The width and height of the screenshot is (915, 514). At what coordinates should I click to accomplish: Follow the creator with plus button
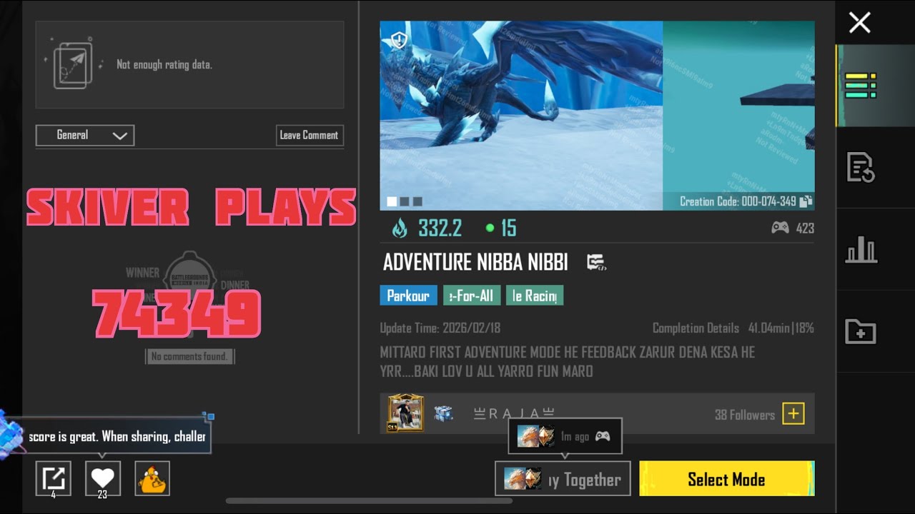click(793, 413)
